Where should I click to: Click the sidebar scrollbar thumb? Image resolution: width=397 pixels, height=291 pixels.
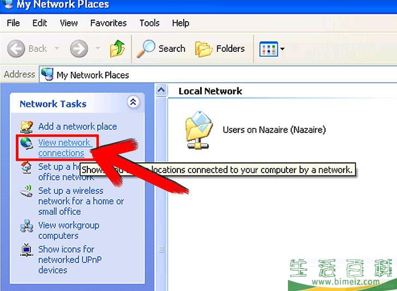[161, 194]
